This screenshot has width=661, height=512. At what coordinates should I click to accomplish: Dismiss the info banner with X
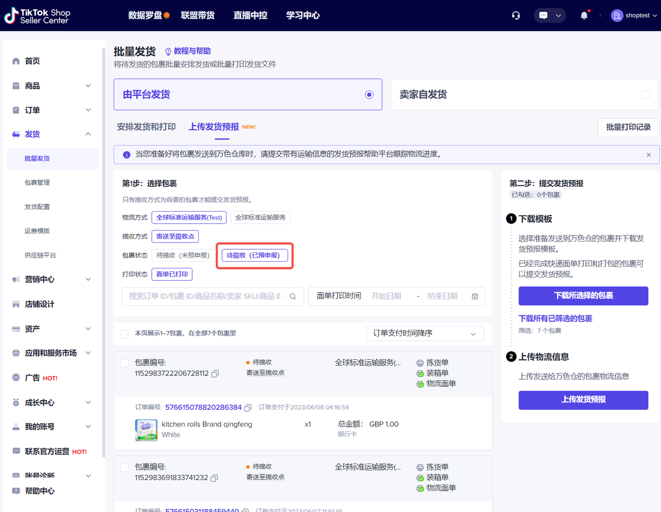point(649,155)
